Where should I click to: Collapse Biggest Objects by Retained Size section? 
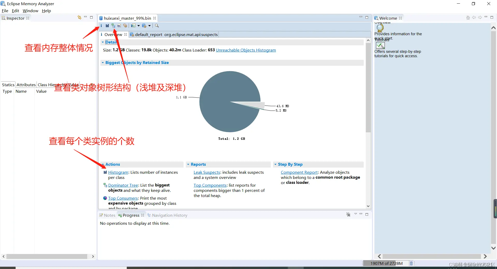coord(103,63)
